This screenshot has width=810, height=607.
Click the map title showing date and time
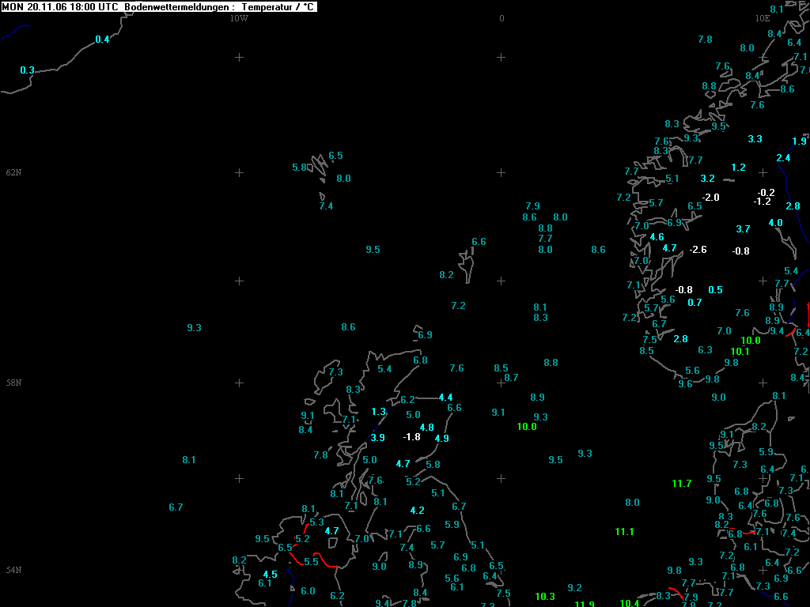(158, 6)
